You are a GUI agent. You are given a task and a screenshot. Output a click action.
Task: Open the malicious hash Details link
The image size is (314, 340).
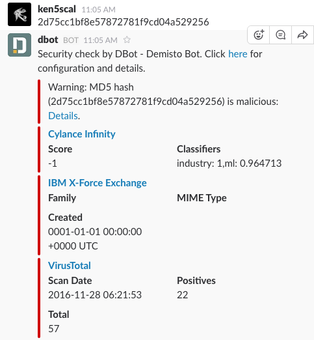(63, 116)
